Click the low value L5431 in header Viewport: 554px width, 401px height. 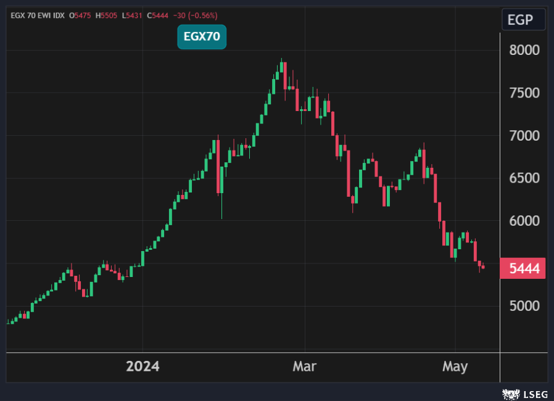(x=133, y=15)
